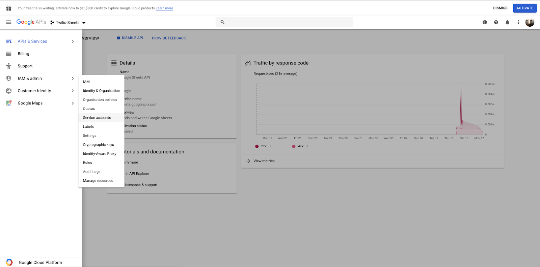Open the hamburger navigation menu
Screen dimensions: 540x267
tap(9, 22)
